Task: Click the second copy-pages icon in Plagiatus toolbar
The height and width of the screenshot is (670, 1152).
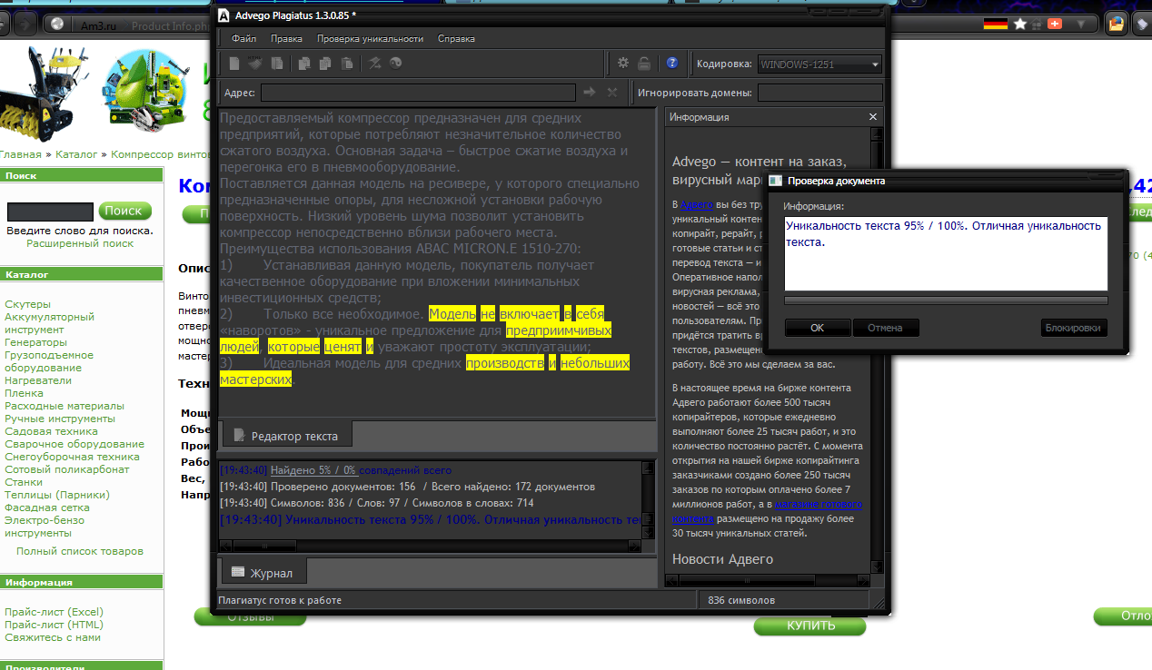Action: point(324,64)
